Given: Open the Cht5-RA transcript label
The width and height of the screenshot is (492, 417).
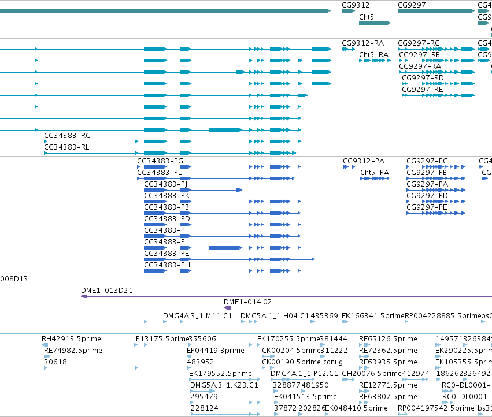Looking at the screenshot, I should [373, 54].
